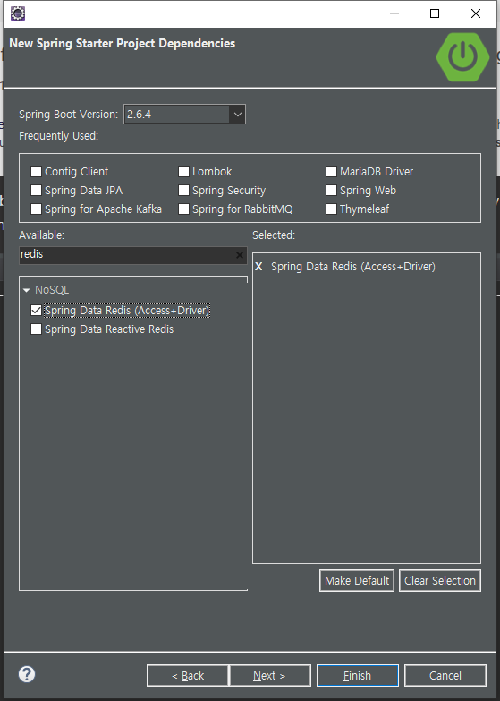Image resolution: width=500 pixels, height=701 pixels.
Task: Open the help icon at bottom left
Action: point(27,674)
